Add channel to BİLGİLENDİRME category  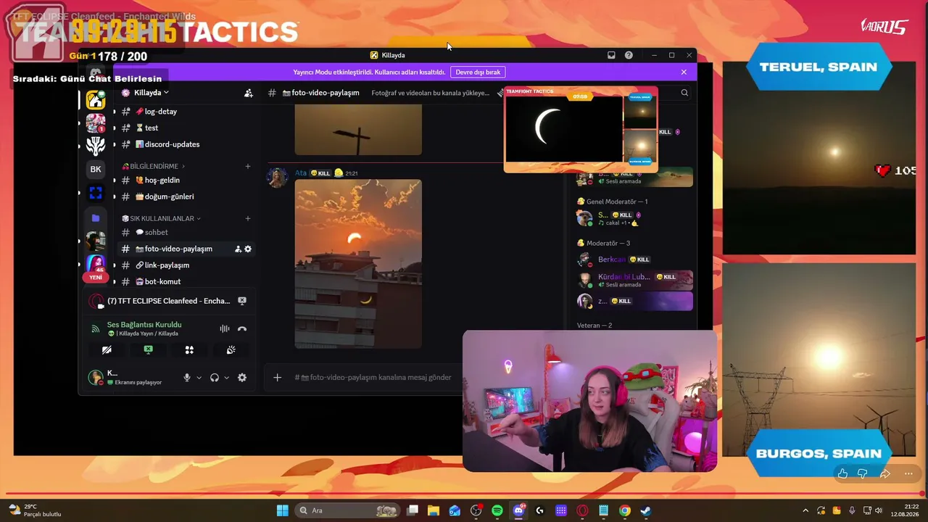click(248, 166)
